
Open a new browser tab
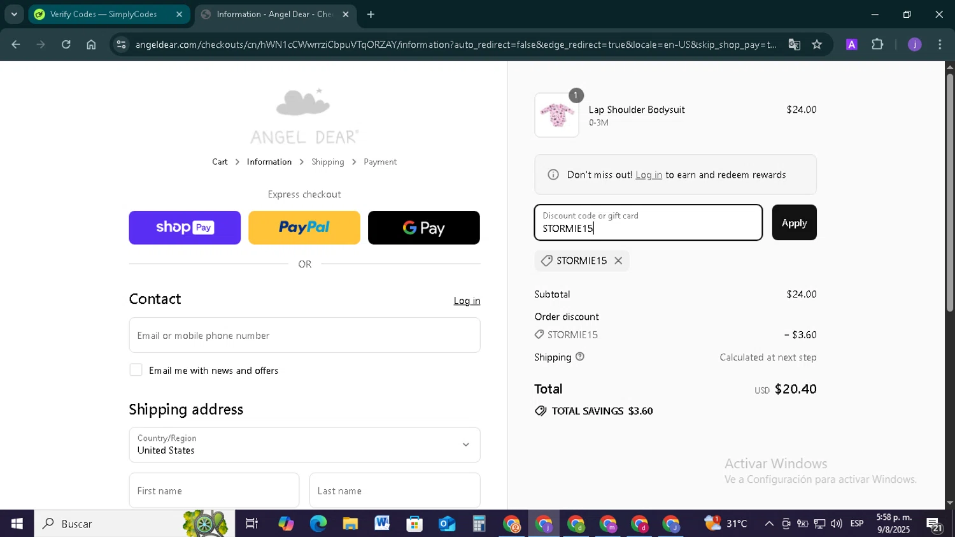click(x=371, y=14)
